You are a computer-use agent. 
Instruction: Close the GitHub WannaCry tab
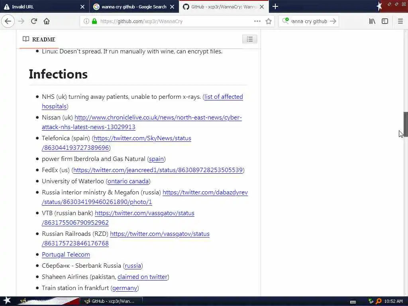tap(262, 7)
